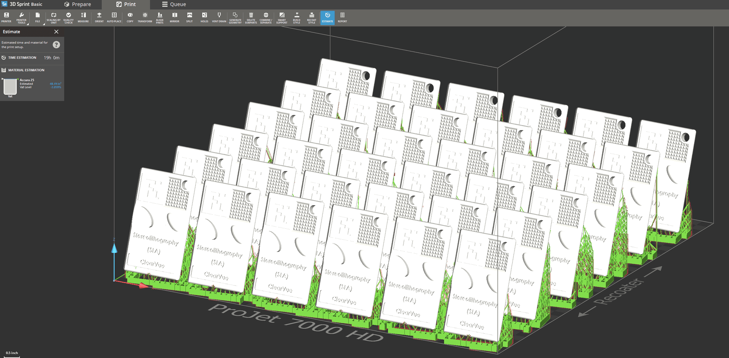Image resolution: width=729 pixels, height=358 pixels.
Task: Click the -2.059% vat level value
Action: (x=56, y=87)
